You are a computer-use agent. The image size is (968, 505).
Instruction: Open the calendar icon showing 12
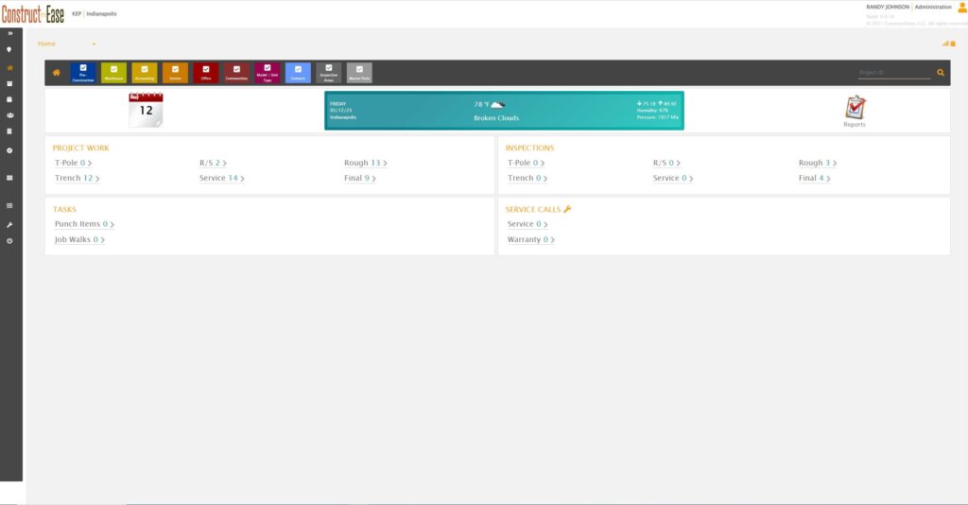[x=146, y=111]
